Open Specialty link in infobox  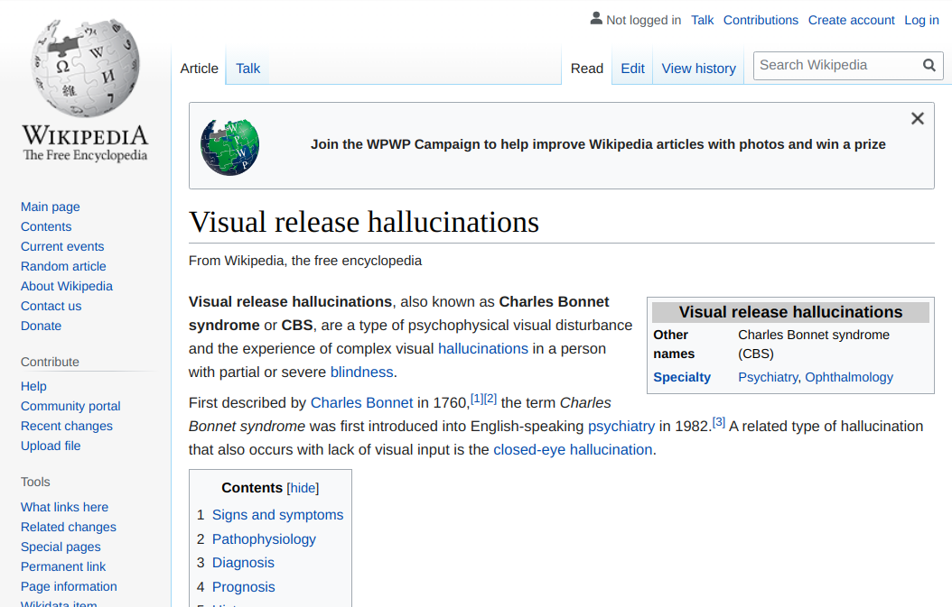(x=682, y=377)
